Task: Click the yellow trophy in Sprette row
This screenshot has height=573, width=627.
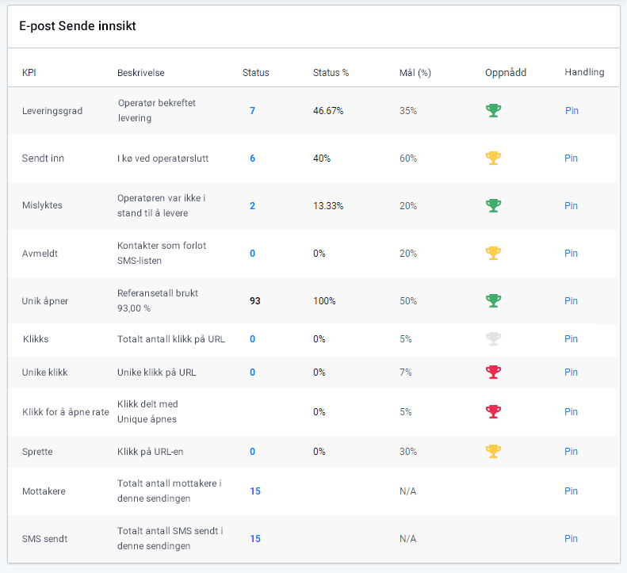Action: click(493, 451)
